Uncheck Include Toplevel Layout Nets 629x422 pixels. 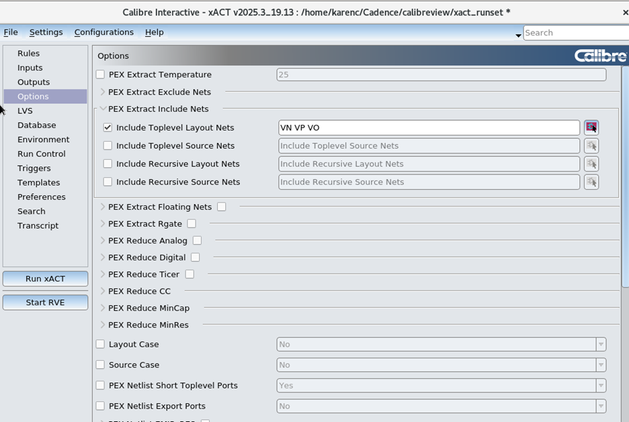(108, 127)
